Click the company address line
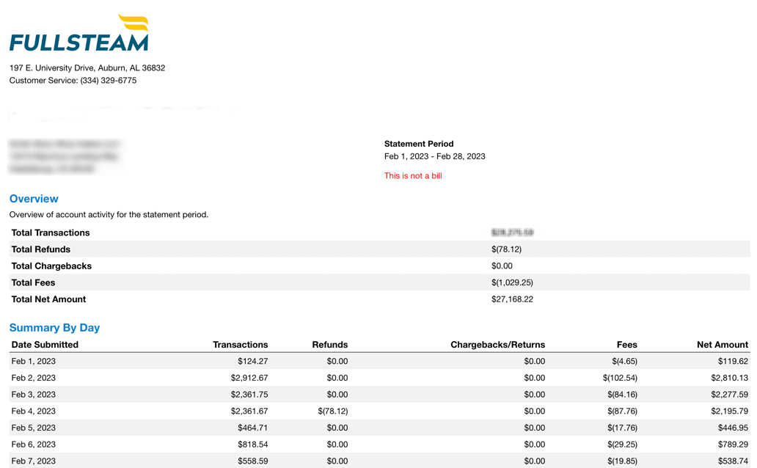The width and height of the screenshot is (757, 468). click(x=87, y=67)
